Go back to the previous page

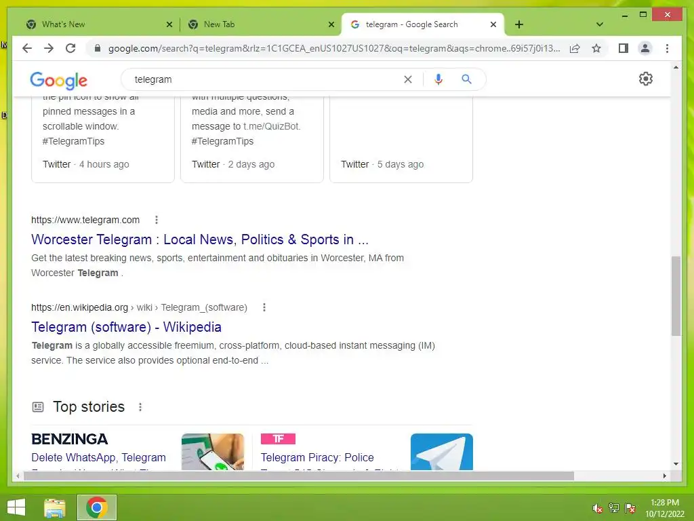click(x=27, y=48)
